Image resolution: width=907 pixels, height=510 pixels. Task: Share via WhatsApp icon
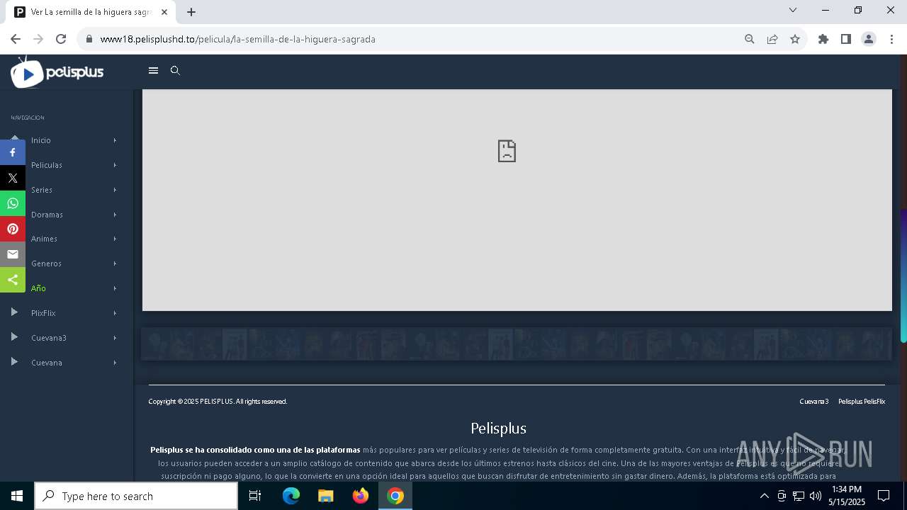coord(13,203)
